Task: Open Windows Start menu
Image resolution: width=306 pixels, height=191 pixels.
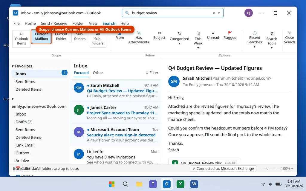Action: (112, 184)
